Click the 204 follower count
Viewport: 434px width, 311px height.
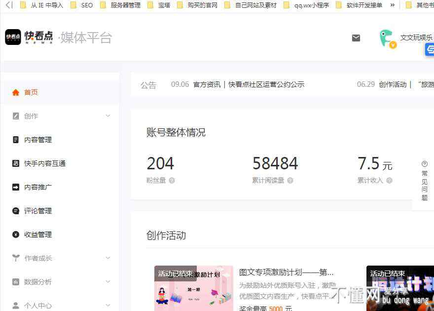tap(160, 163)
